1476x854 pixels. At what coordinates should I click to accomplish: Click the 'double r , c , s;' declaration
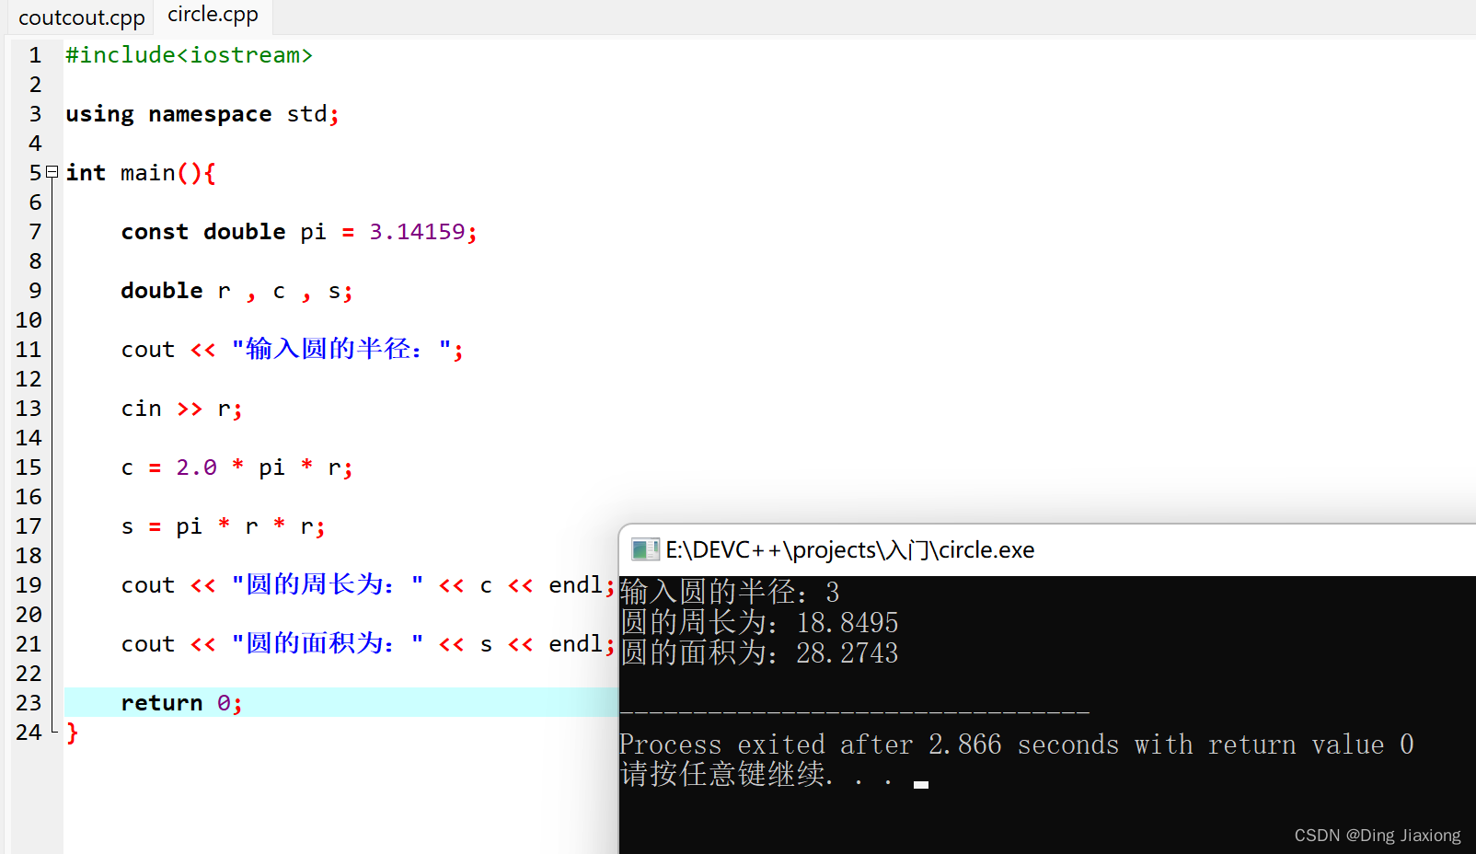(236, 291)
